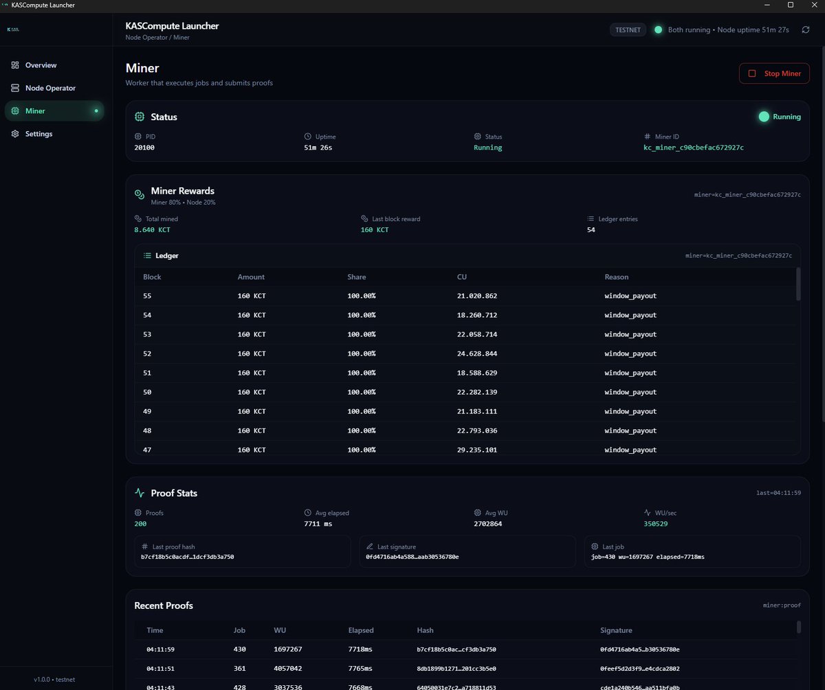Screen dimensions: 825x690
Task: Click the Last job chip icon
Action: pyautogui.click(x=594, y=547)
